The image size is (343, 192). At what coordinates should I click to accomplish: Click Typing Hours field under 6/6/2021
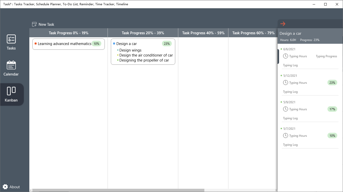(x=298, y=56)
